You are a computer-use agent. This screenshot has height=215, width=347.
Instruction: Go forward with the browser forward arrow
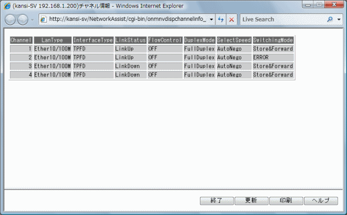tap(23, 20)
